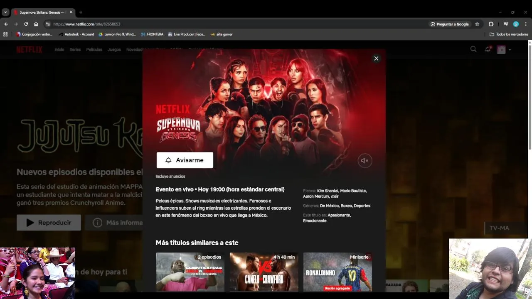Open the Películas navigation item
Screen dimensions: 532x299
click(94, 49)
